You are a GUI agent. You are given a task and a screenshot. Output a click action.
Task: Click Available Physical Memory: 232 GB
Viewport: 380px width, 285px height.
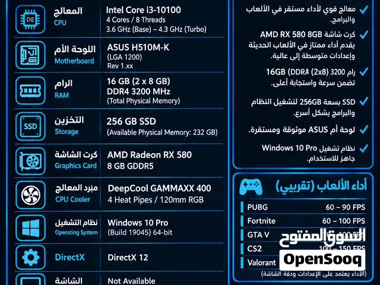pyautogui.click(x=162, y=132)
